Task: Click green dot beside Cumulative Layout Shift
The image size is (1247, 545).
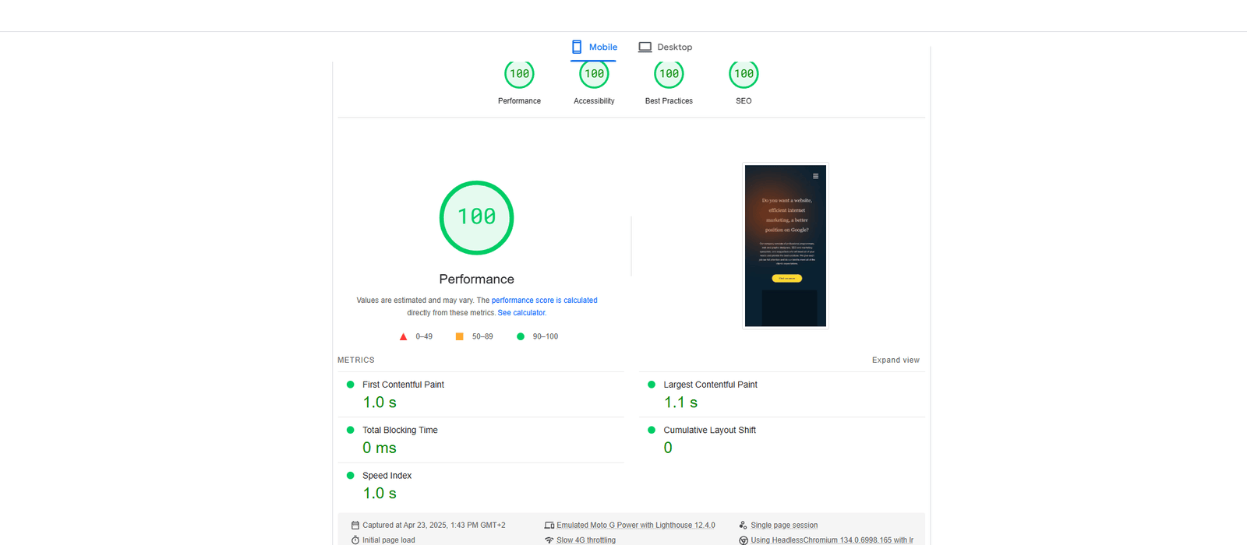Action: click(x=652, y=430)
